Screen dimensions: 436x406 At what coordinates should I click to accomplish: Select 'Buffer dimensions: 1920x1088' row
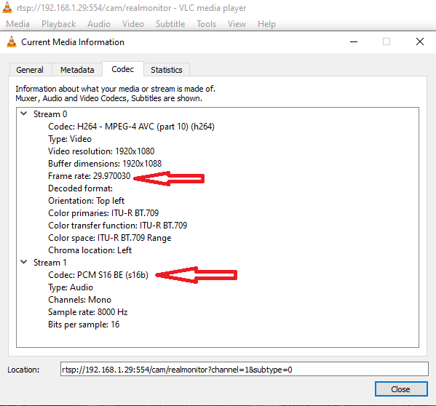105,164
